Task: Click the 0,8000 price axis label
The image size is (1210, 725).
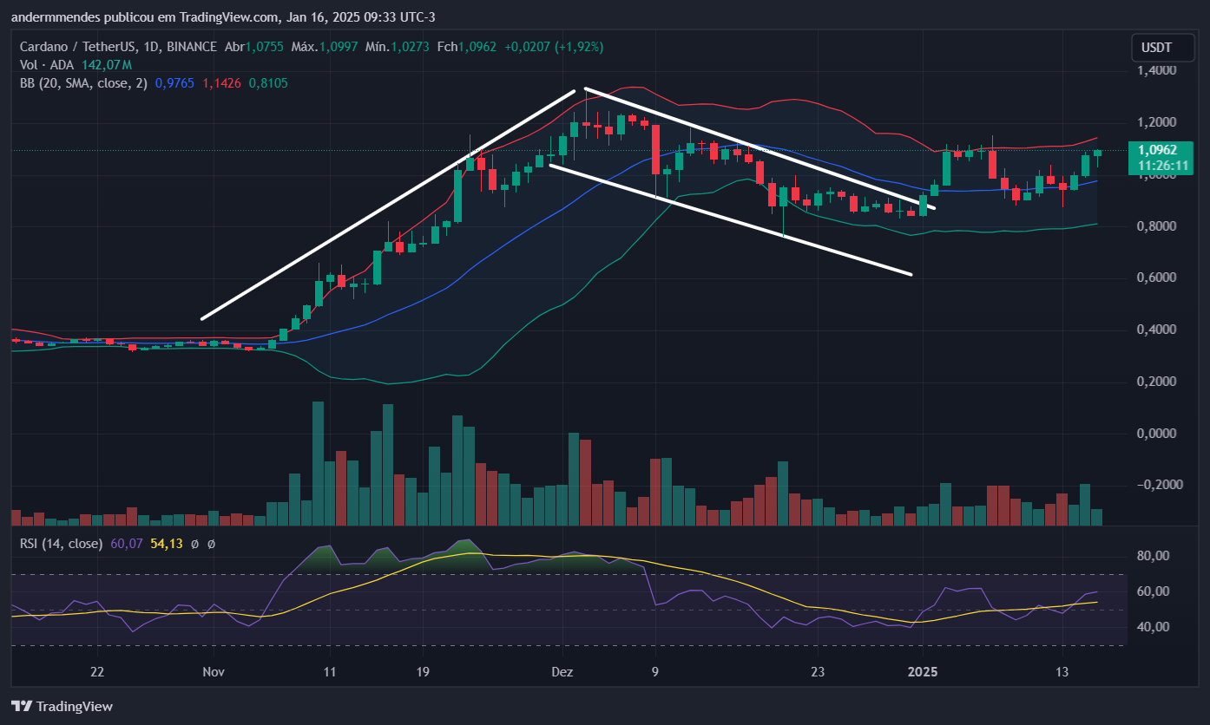Action: (x=1157, y=226)
